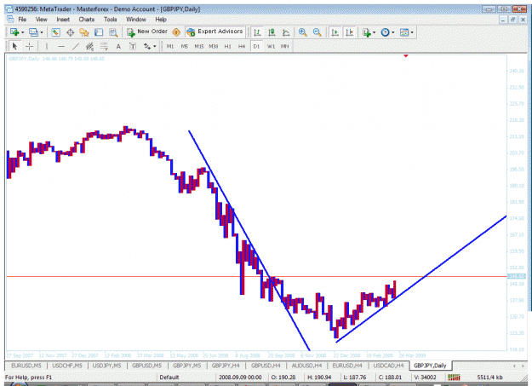Select the Fibonacci Retracement tool
This screenshot has width=532, height=386.
click(x=104, y=46)
